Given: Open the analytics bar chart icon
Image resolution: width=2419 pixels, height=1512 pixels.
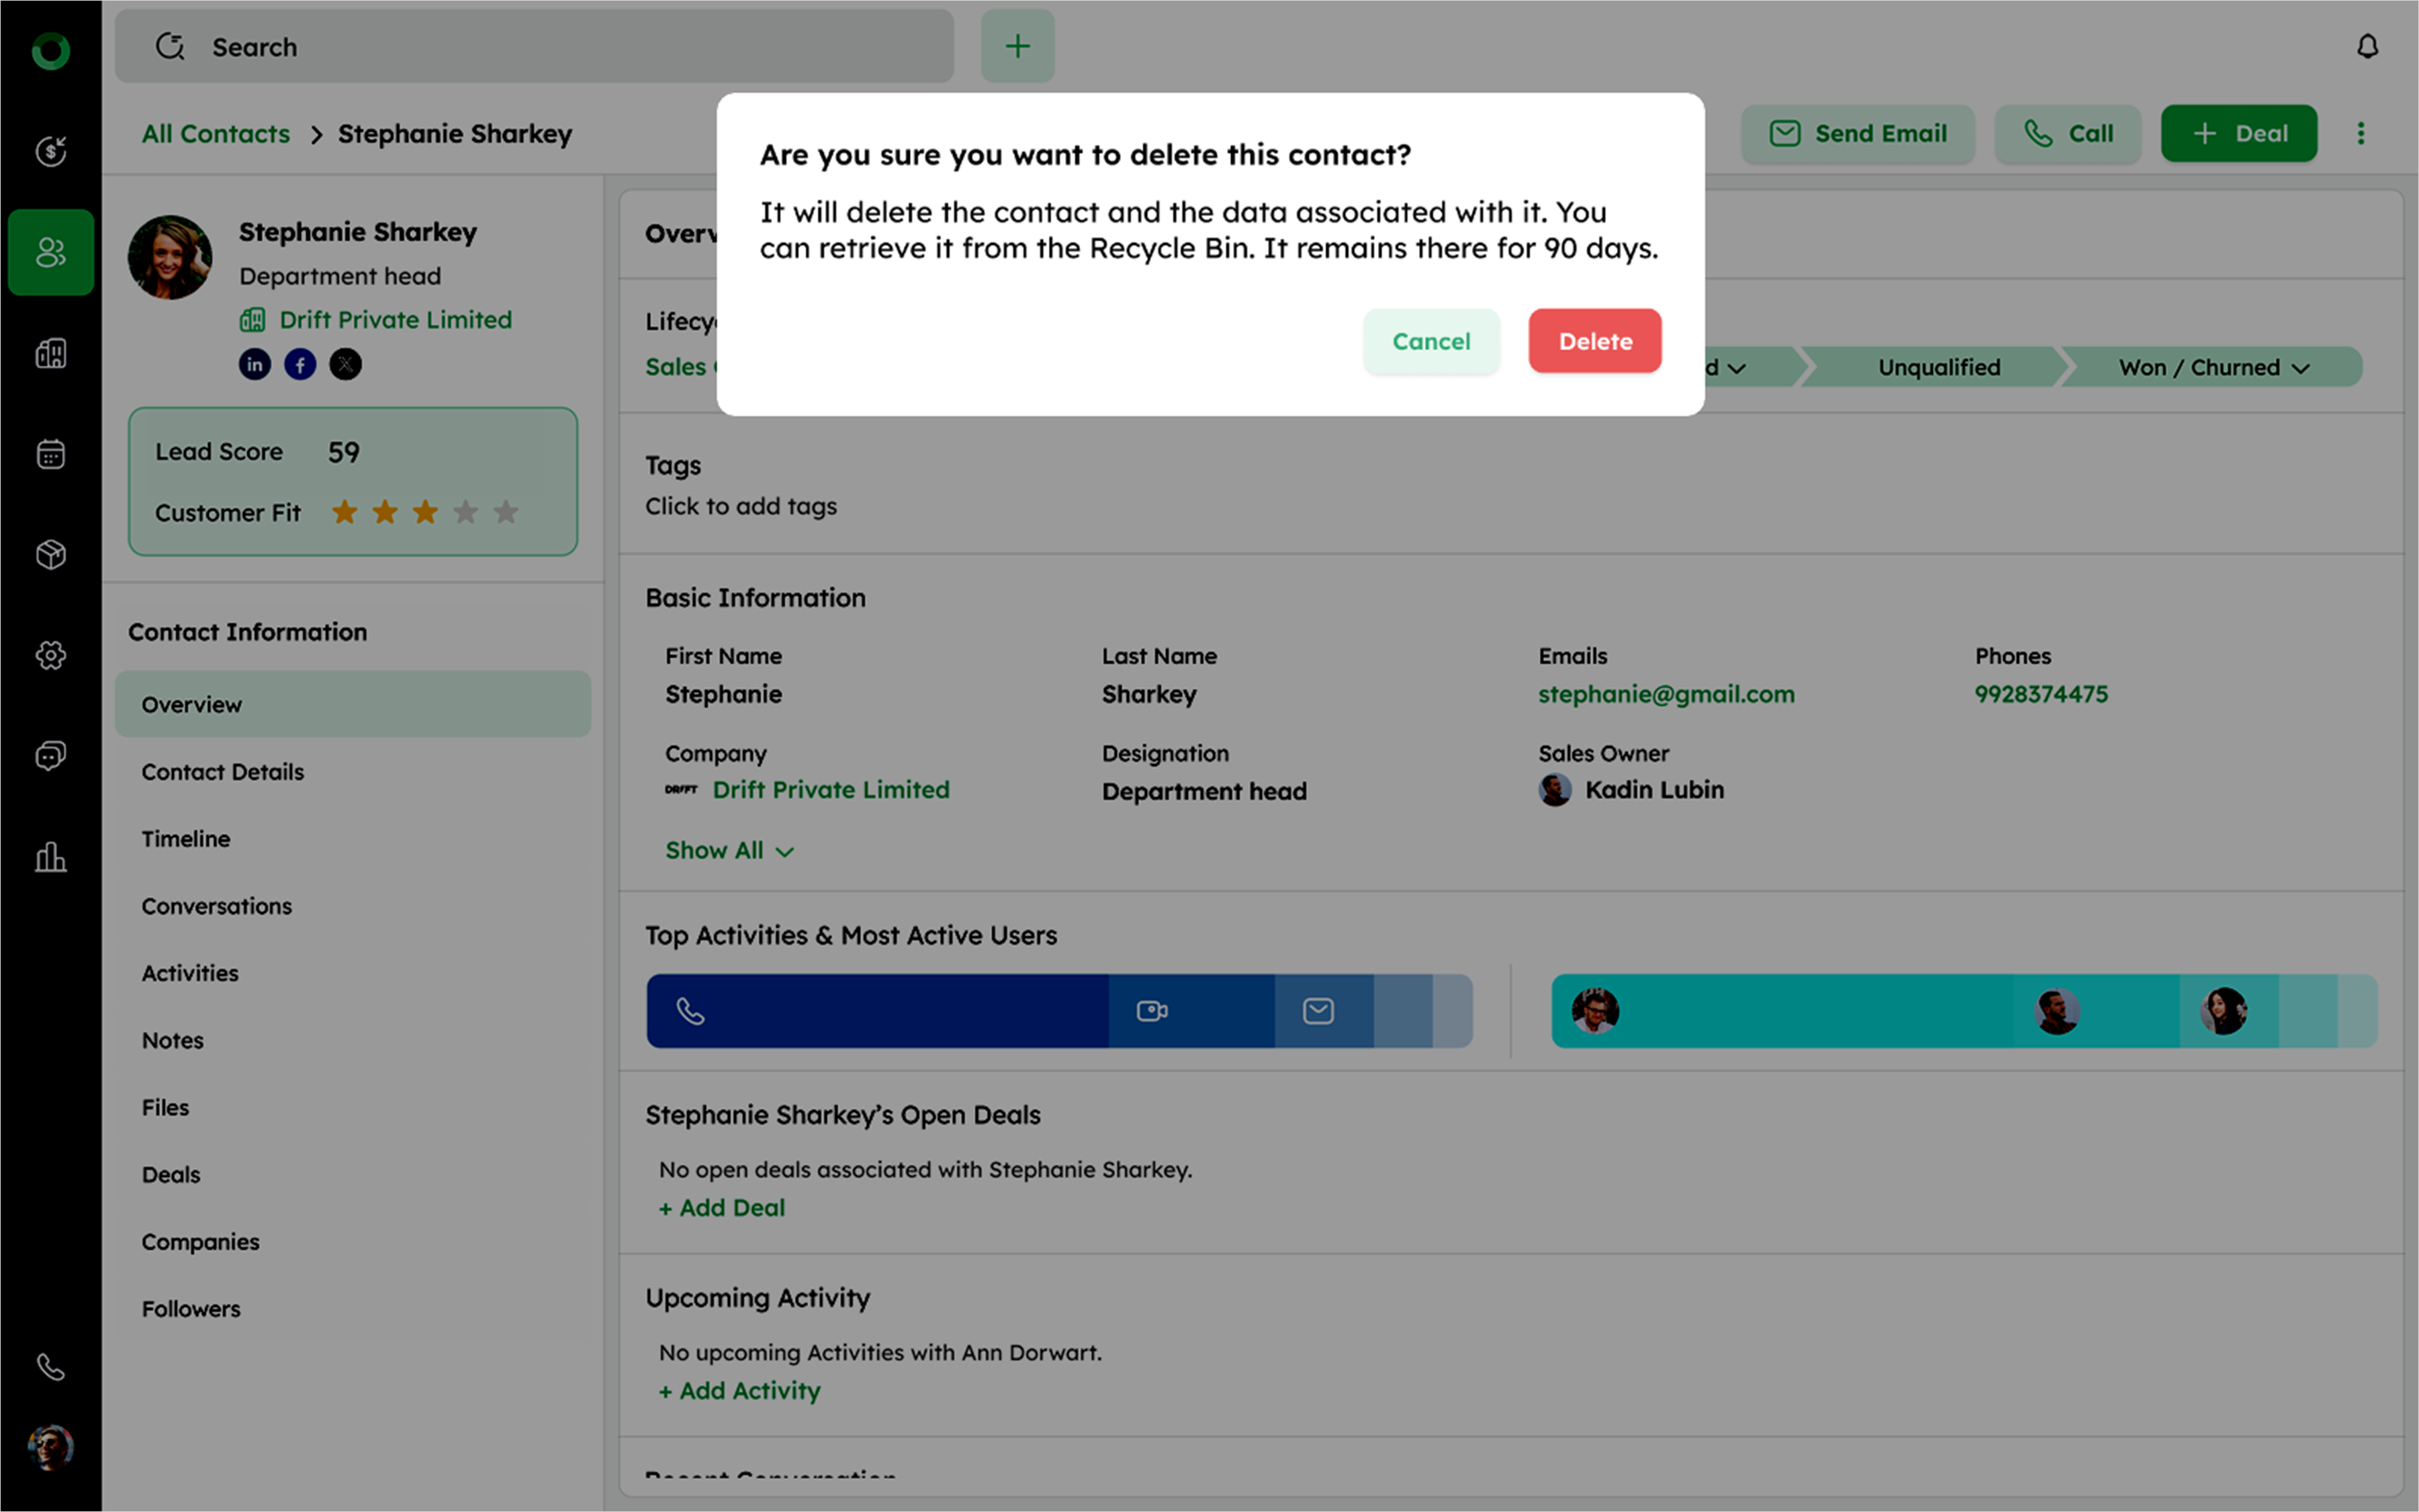Looking at the screenshot, I should [x=50, y=857].
